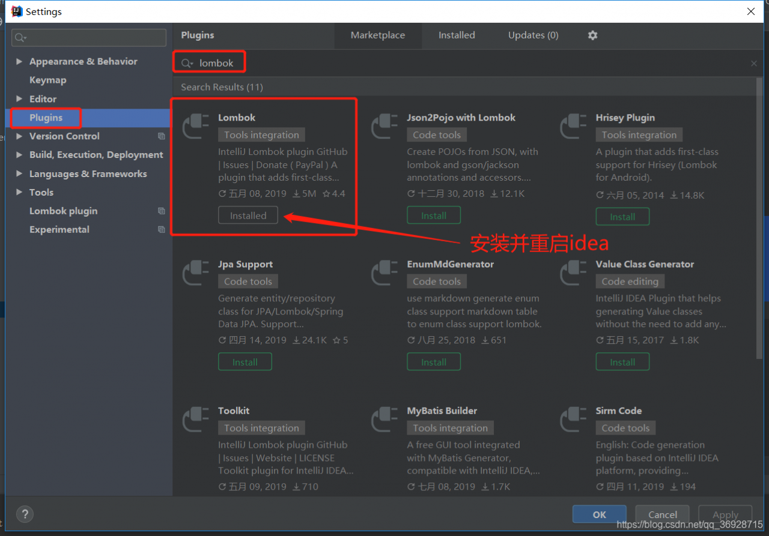This screenshot has height=536, width=769.
Task: Expand the Appearance & Behavior section
Action: (x=19, y=61)
